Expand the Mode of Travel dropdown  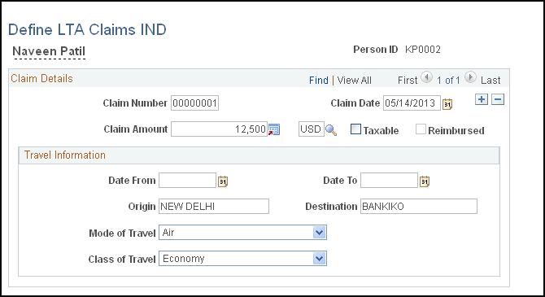tap(319, 233)
